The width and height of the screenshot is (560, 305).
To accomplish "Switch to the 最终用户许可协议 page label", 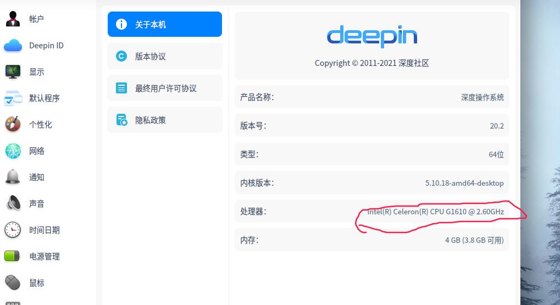I will coord(166,88).
